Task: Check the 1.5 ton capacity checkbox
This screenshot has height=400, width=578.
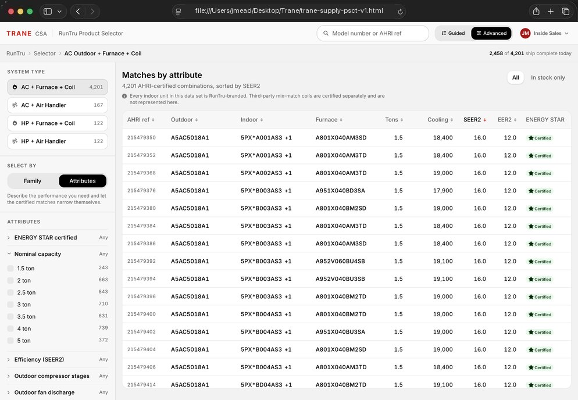Action: click(x=10, y=269)
